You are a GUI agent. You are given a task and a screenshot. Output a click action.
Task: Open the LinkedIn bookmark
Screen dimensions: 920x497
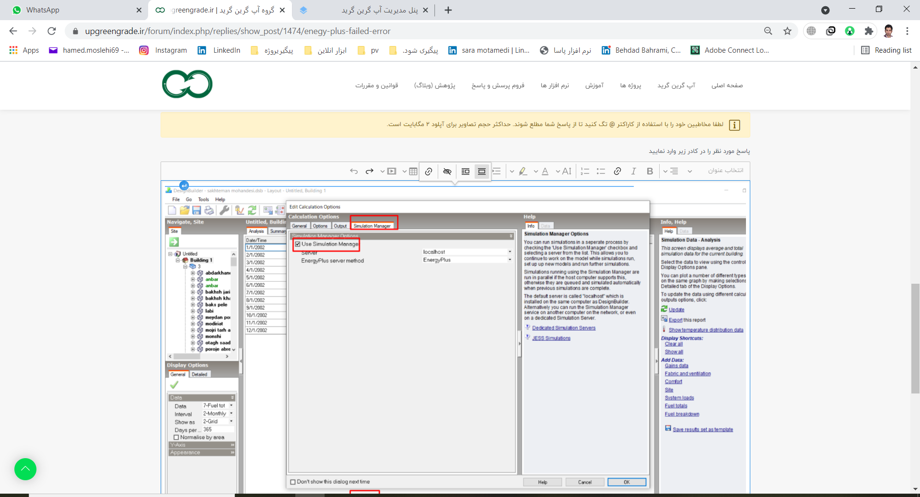click(219, 50)
